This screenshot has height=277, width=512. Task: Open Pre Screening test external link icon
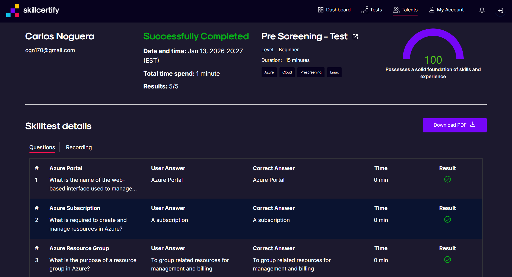coord(355,37)
